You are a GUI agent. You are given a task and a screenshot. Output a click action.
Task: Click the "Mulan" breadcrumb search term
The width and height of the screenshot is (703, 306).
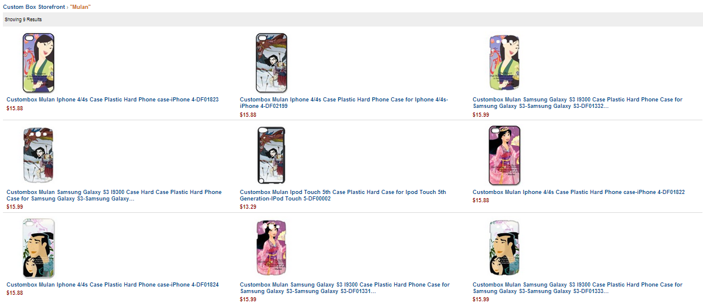point(80,7)
